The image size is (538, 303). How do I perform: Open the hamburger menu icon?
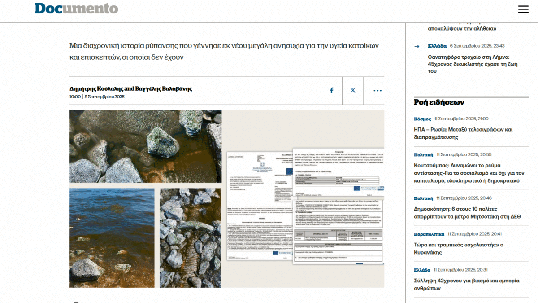523,9
